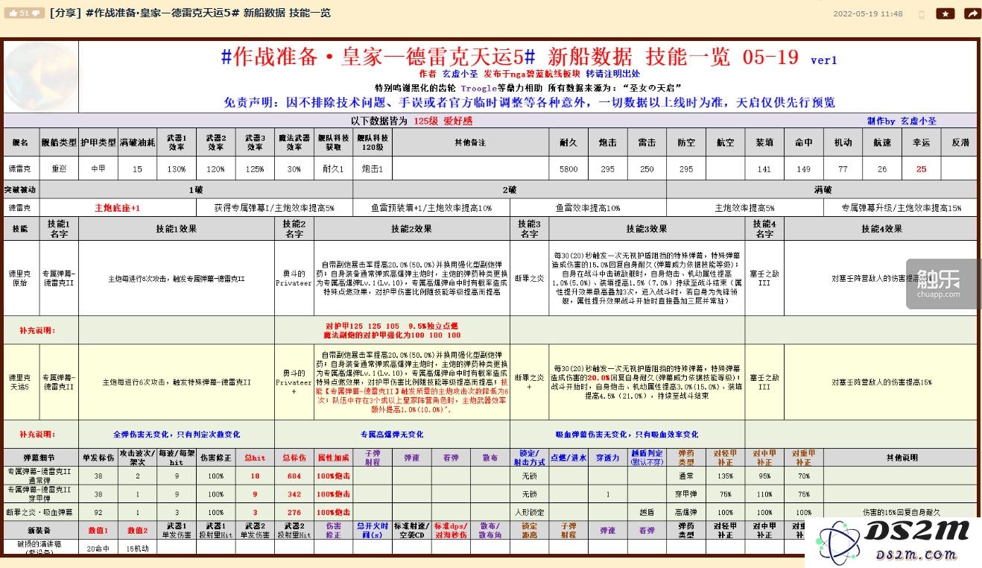982x568 pixels.
Task: Select the 新装备 header cell
Action: click(41, 530)
